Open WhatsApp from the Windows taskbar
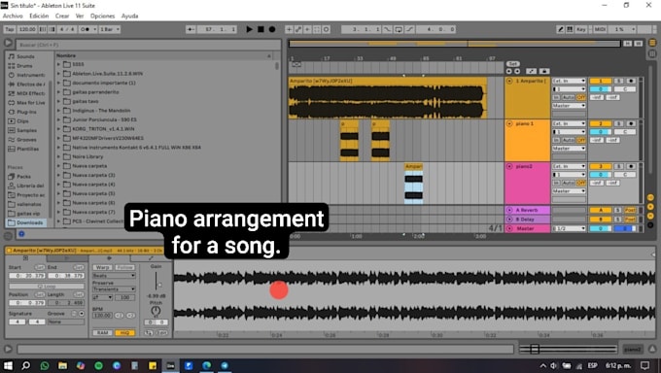 click(x=45, y=365)
